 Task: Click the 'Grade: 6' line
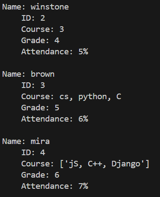pos(40,175)
